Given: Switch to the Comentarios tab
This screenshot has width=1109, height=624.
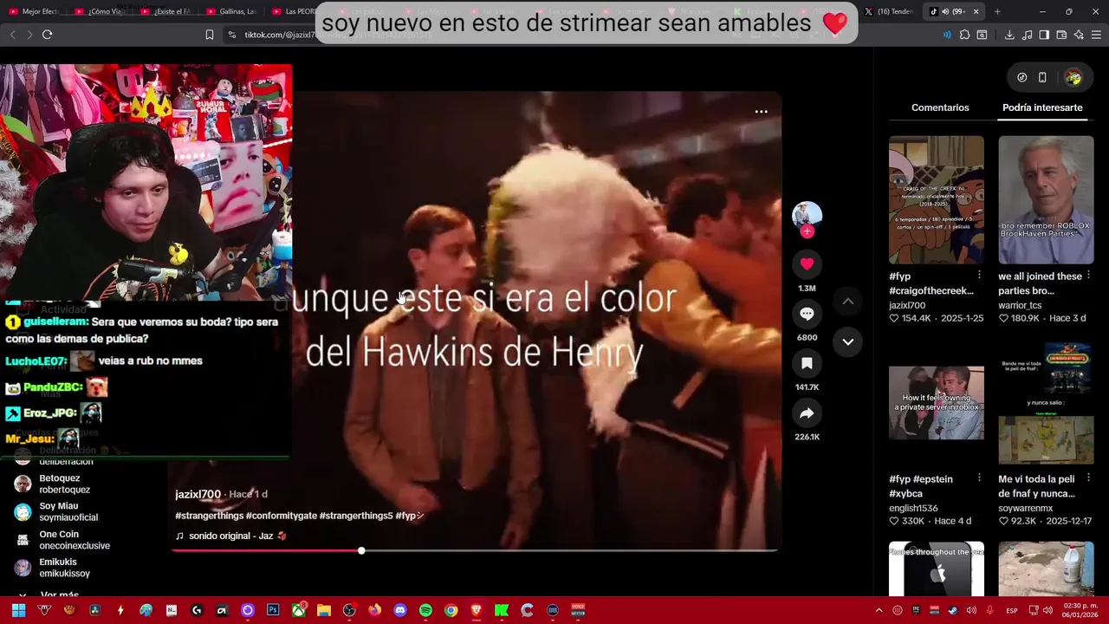Looking at the screenshot, I should pos(940,107).
